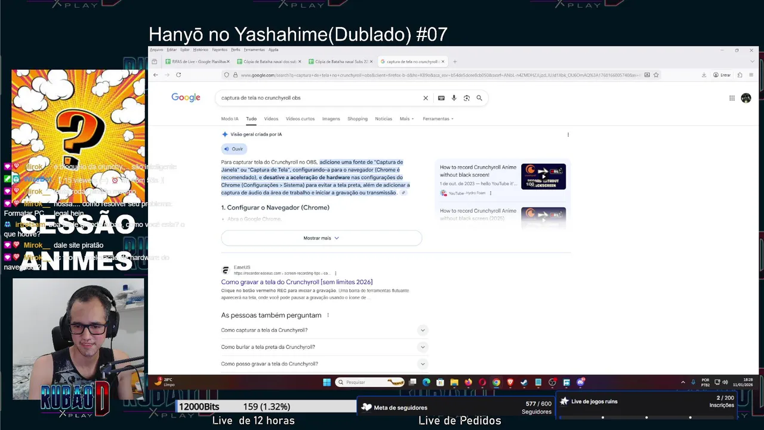Click the Google logo

coord(186,97)
